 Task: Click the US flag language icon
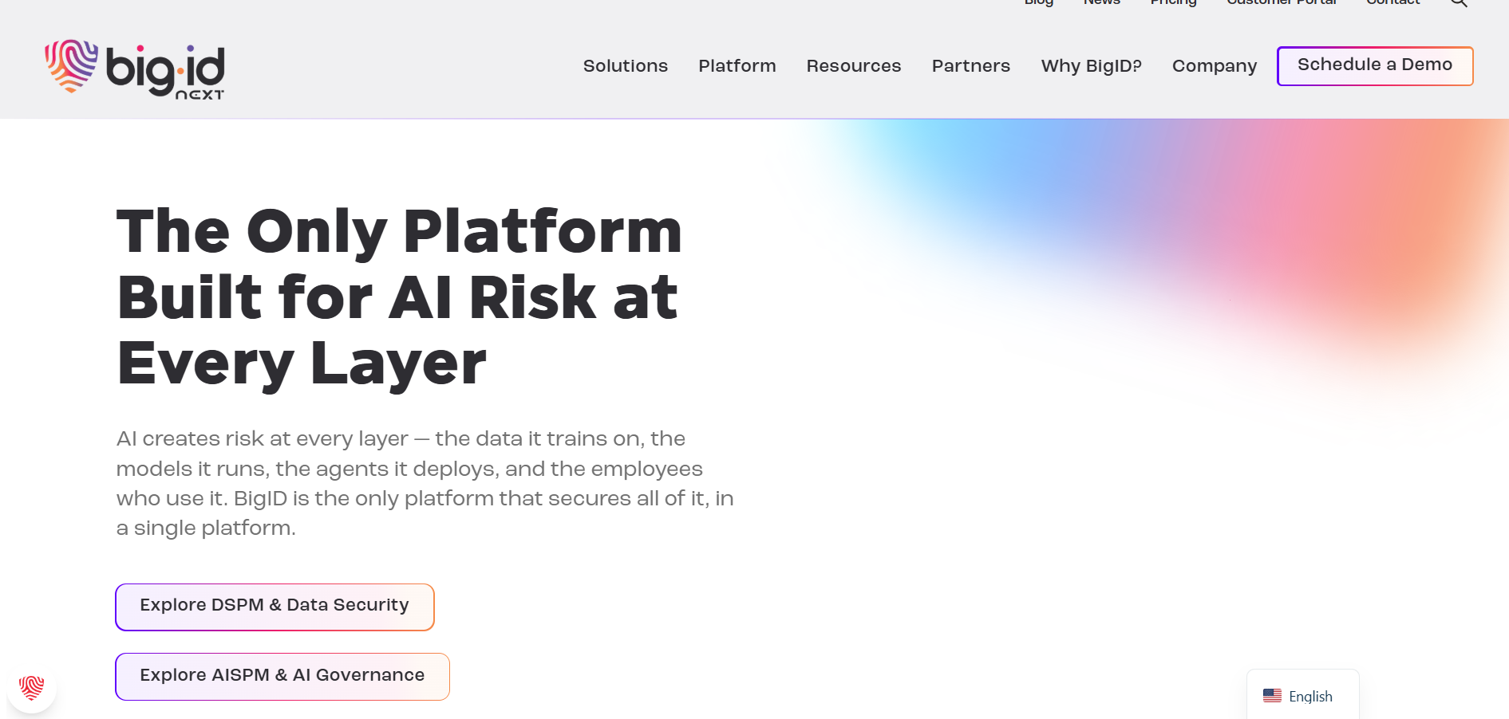(1272, 696)
